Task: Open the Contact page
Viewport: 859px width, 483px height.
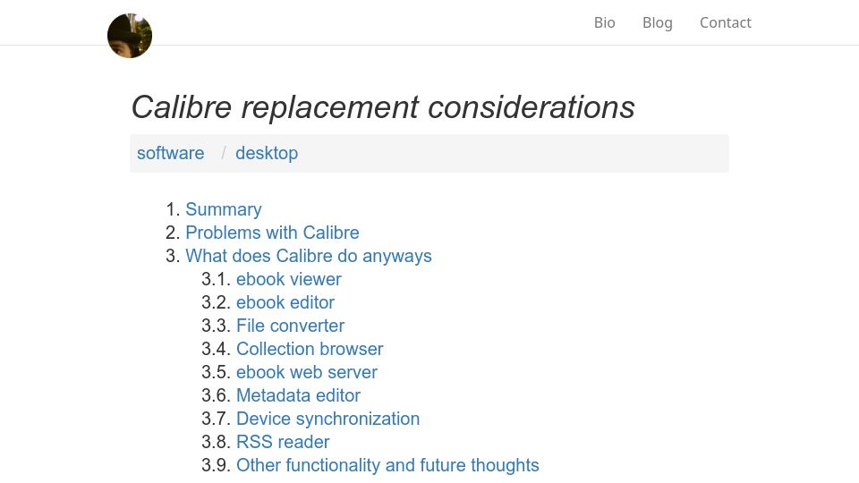Action: coord(726,22)
